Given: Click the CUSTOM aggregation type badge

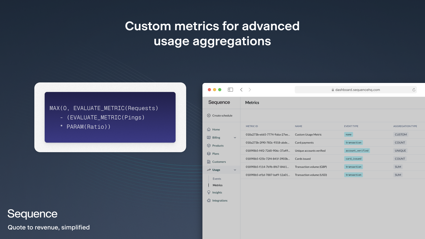Looking at the screenshot, I should pyautogui.click(x=401, y=134).
